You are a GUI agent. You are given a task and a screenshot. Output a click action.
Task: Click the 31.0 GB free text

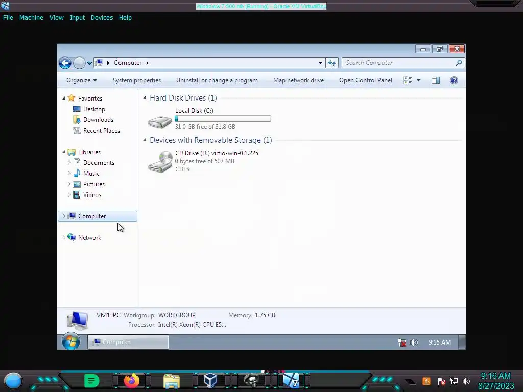[205, 127]
